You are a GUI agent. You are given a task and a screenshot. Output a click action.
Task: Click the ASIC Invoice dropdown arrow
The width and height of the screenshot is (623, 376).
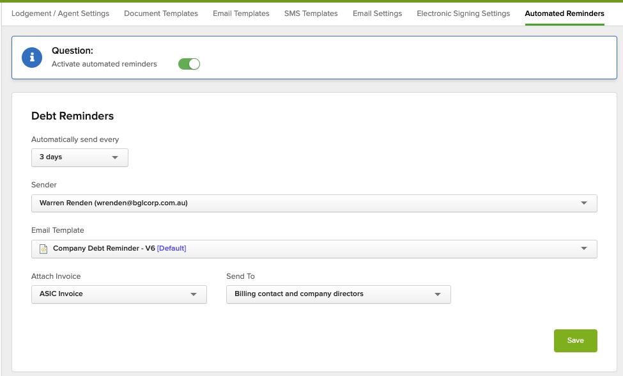194,295
